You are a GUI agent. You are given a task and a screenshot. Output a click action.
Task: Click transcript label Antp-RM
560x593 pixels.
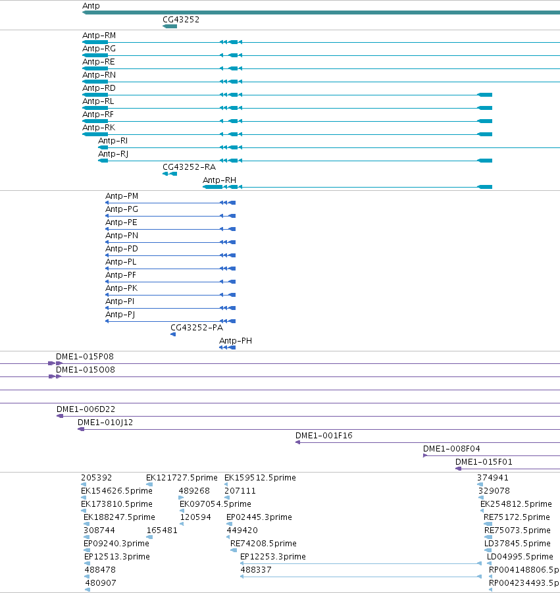pyautogui.click(x=99, y=36)
